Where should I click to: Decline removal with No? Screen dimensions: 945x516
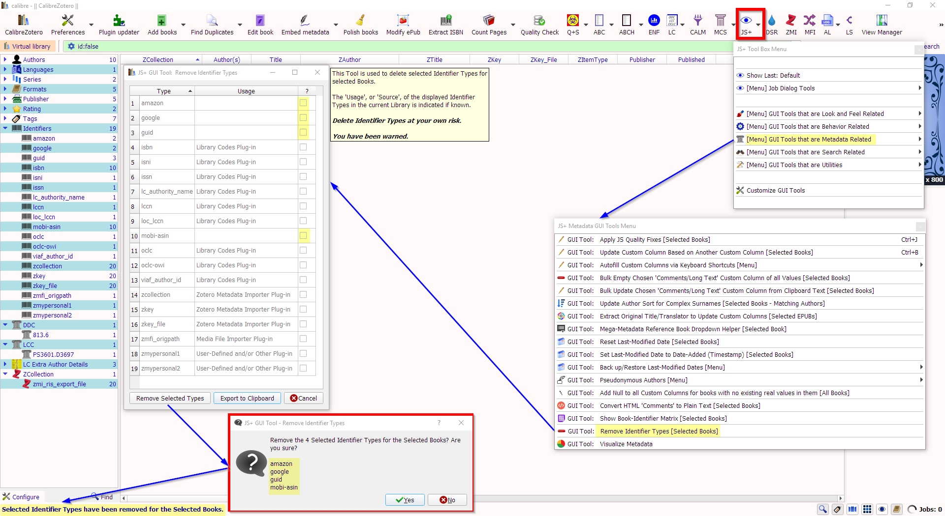click(x=447, y=500)
